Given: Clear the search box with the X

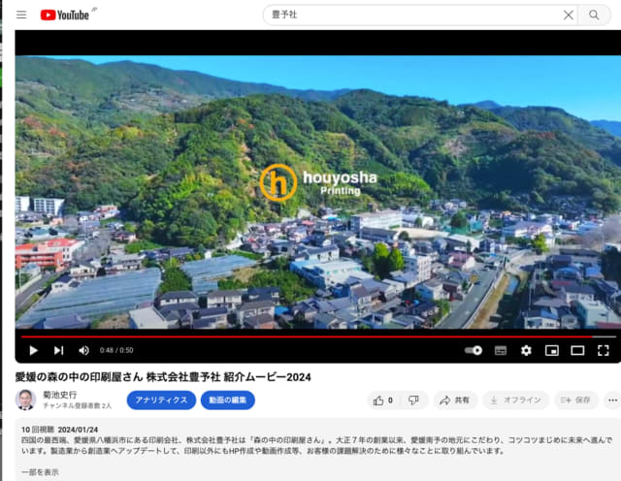Looking at the screenshot, I should [569, 16].
